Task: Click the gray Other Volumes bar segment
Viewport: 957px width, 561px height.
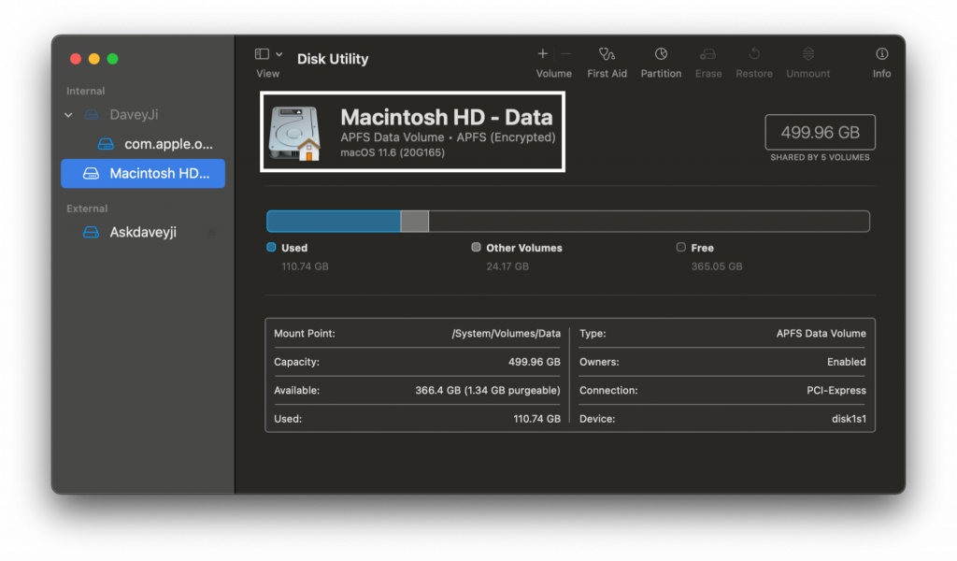Action: coord(414,221)
